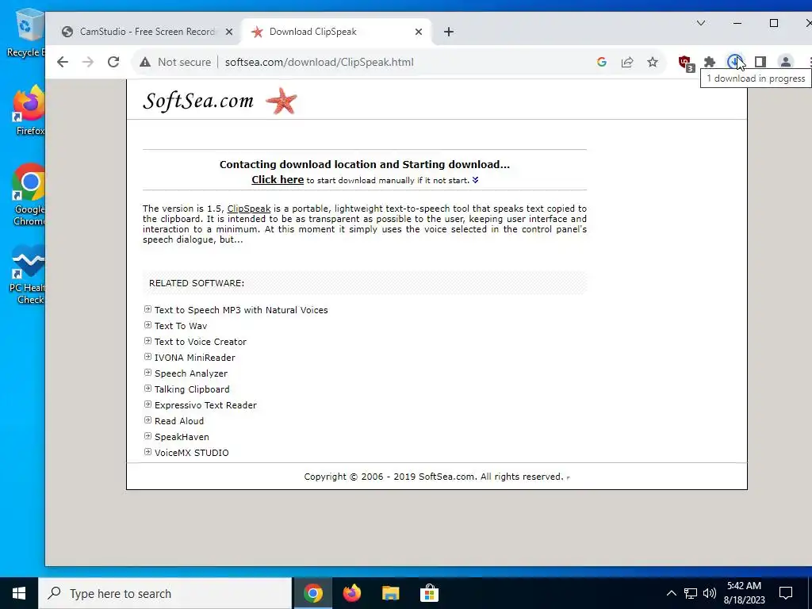Open Firefox from the taskbar
Viewport: 812px width, 609px height.
[351, 593]
